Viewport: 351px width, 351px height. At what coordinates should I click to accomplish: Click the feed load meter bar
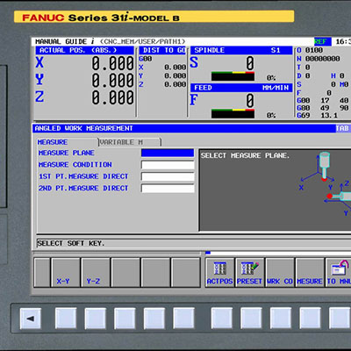233,113
